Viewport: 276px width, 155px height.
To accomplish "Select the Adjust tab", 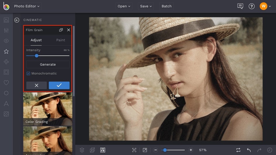I will [x=36, y=40].
